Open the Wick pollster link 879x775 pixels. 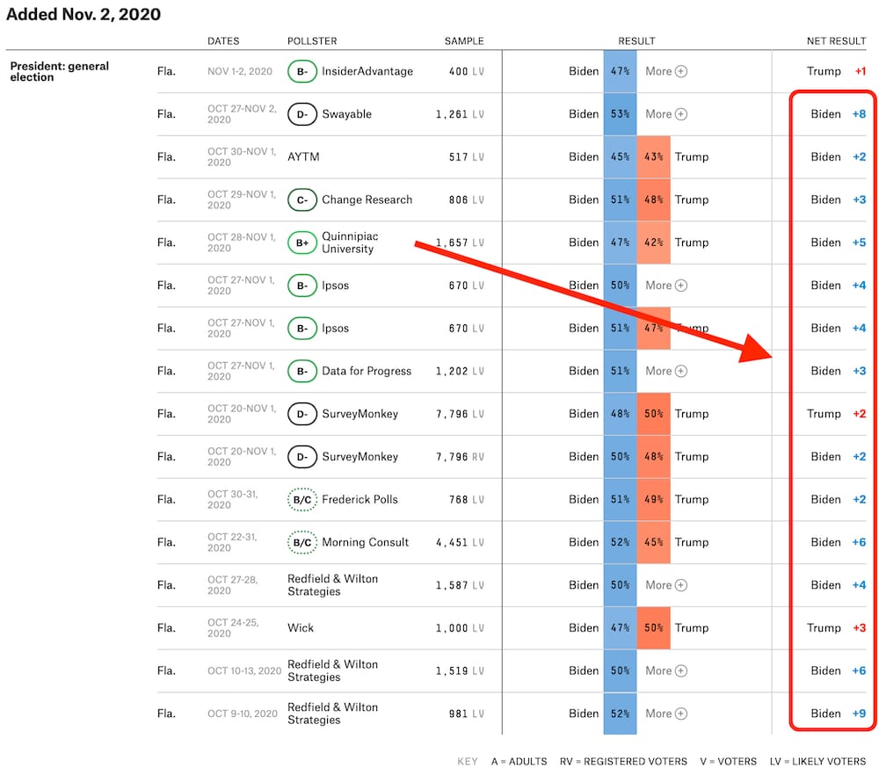pyautogui.click(x=301, y=628)
